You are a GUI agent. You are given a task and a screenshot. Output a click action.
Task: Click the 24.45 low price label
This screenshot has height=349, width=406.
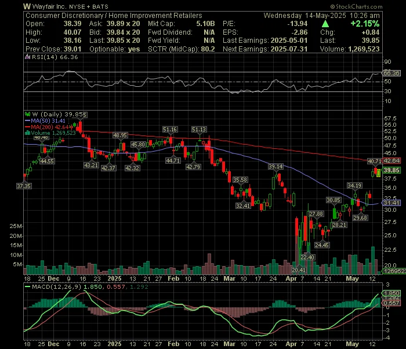coord(322,245)
